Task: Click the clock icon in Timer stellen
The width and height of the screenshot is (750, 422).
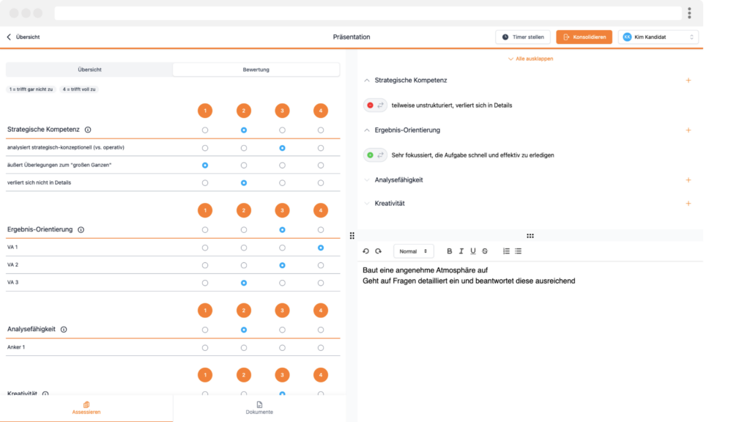Action: click(505, 37)
